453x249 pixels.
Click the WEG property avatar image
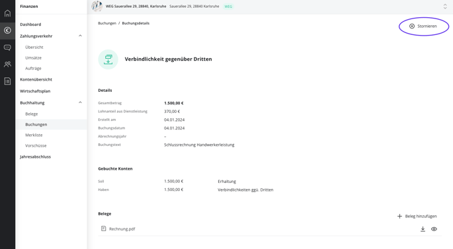click(97, 7)
